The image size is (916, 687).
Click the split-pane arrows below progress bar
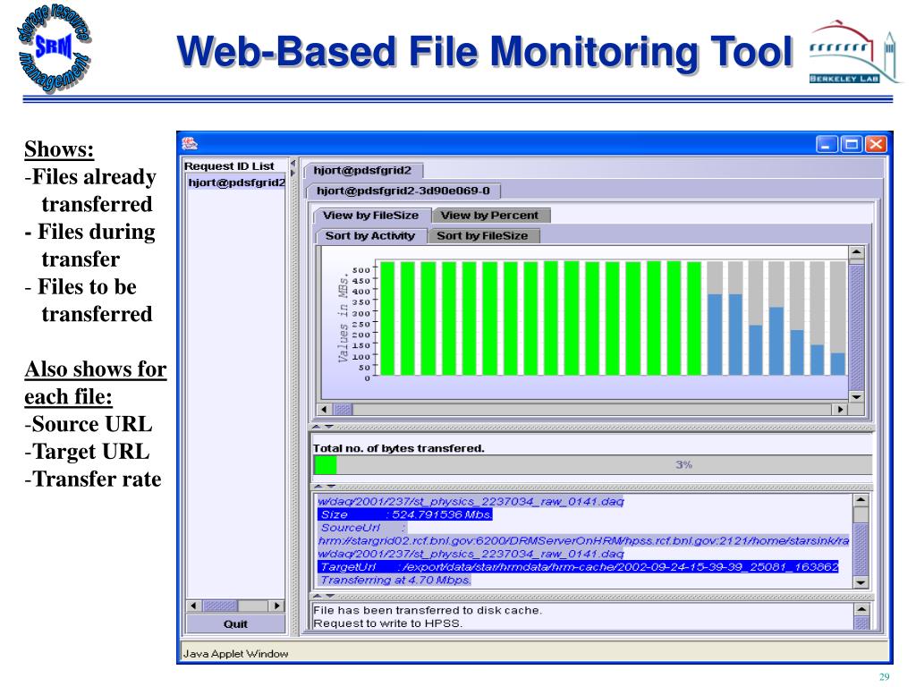(x=323, y=487)
